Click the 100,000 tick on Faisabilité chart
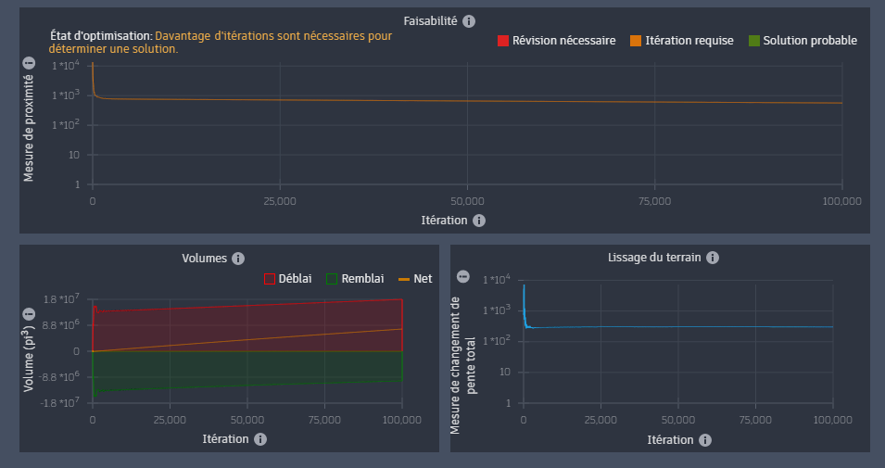885x468 pixels. pos(841,201)
